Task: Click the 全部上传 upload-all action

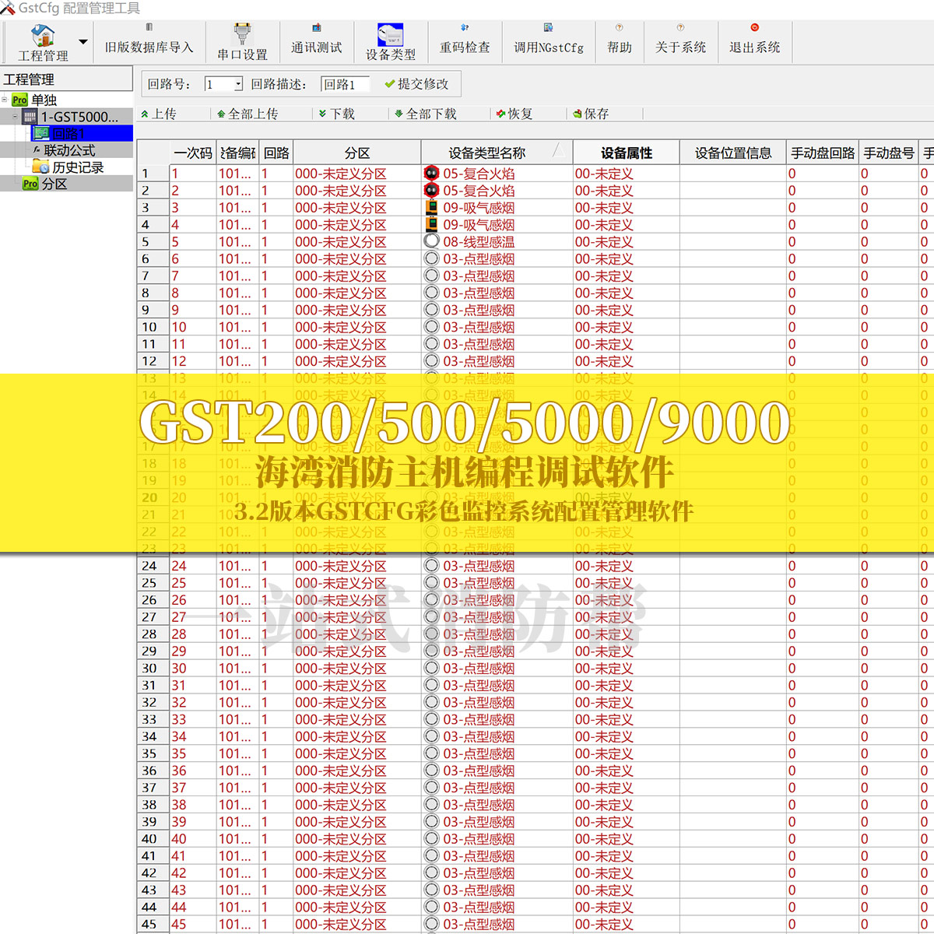Action: (248, 114)
